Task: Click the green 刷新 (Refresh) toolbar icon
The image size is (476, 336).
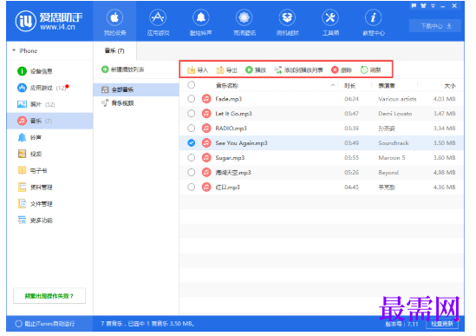Action: (x=364, y=70)
